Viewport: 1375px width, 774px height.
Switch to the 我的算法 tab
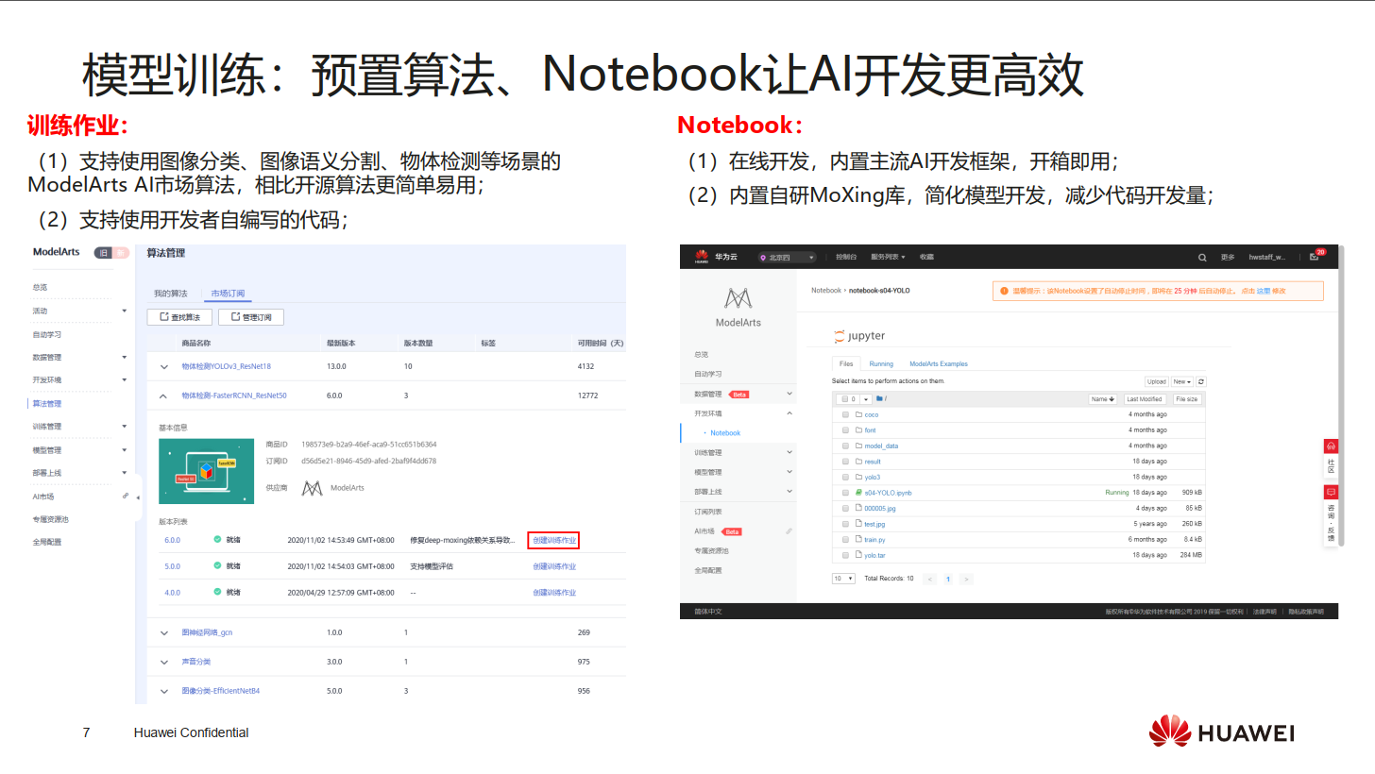pyautogui.click(x=171, y=294)
